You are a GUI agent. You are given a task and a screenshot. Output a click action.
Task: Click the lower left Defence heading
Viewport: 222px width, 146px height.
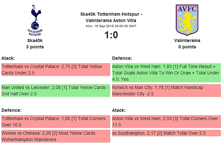tap(12, 110)
